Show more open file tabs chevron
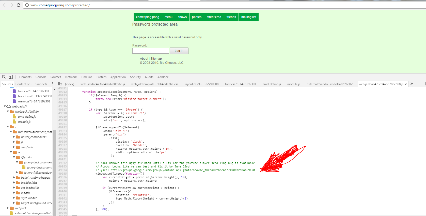Viewport: 426px width, 216px height. tap(412, 84)
